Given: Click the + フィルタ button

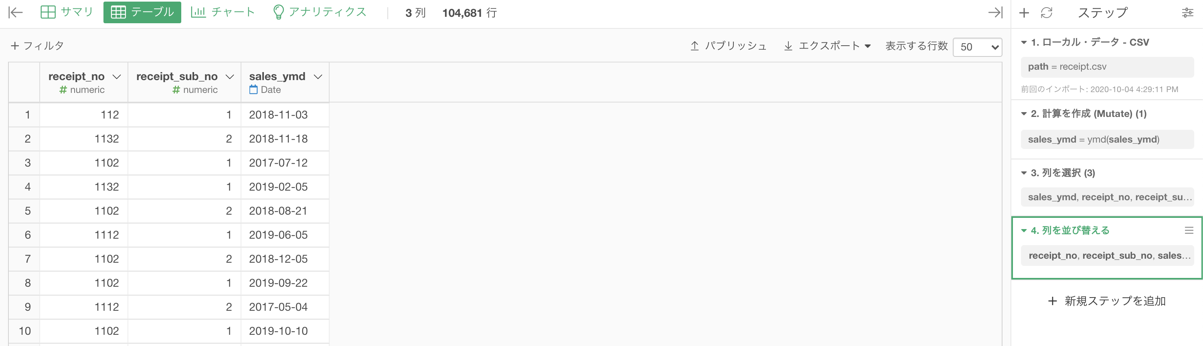Looking at the screenshot, I should tap(37, 46).
